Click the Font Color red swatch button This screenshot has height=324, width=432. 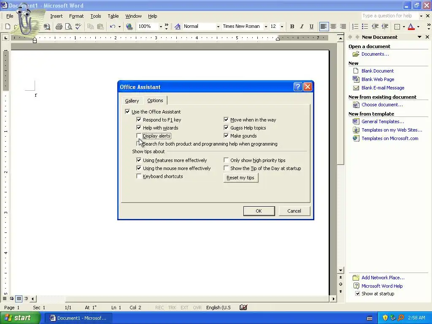pos(411,27)
